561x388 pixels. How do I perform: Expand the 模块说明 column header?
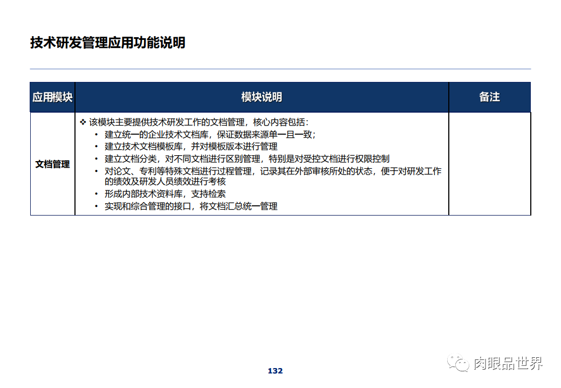pyautogui.click(x=261, y=97)
